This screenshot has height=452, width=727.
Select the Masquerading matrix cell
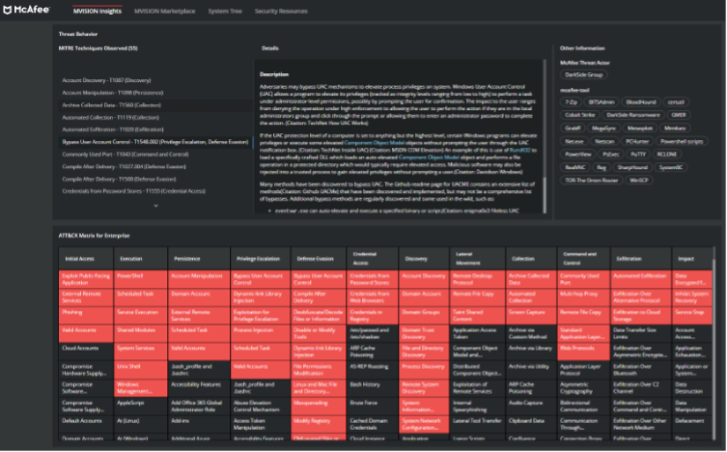click(x=318, y=406)
